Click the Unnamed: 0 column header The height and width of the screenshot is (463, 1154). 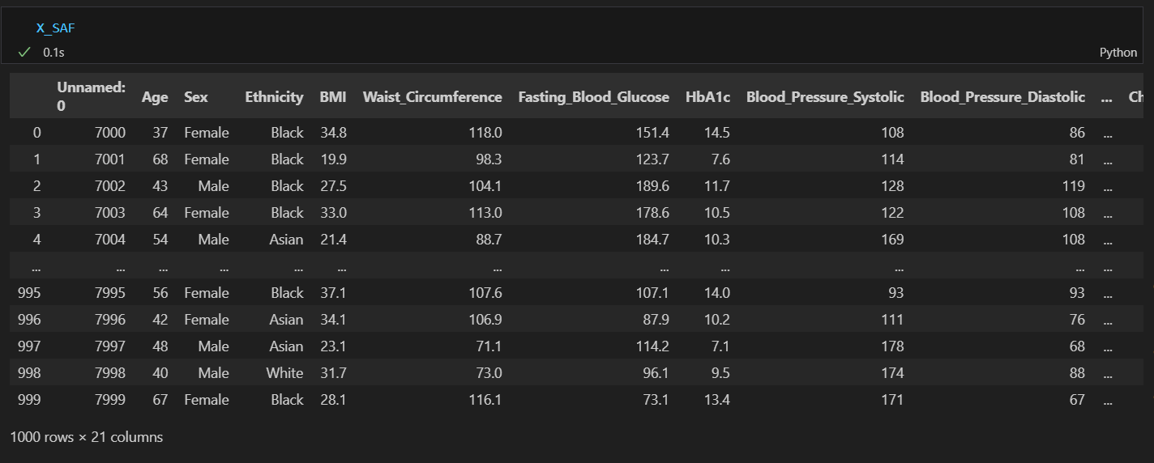click(x=91, y=97)
